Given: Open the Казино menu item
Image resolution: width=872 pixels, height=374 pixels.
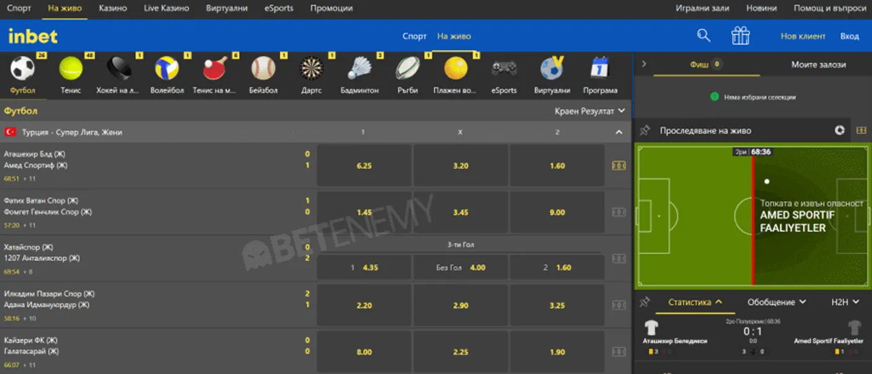Looking at the screenshot, I should (x=113, y=8).
